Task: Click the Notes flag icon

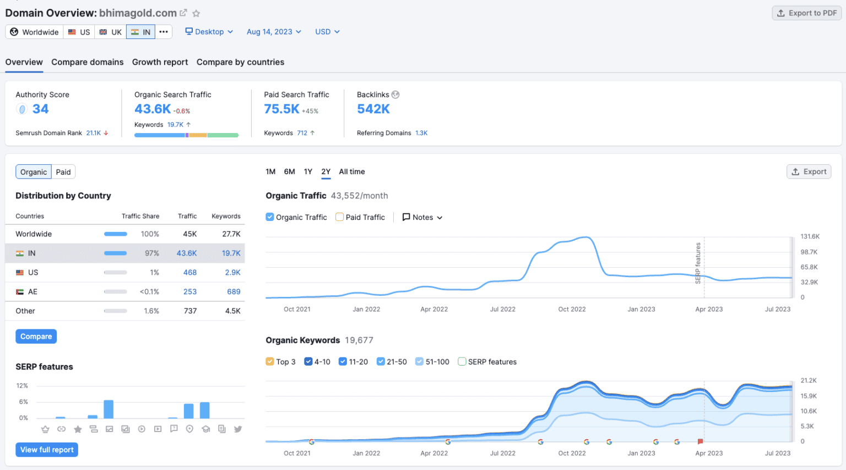Action: 406,217
